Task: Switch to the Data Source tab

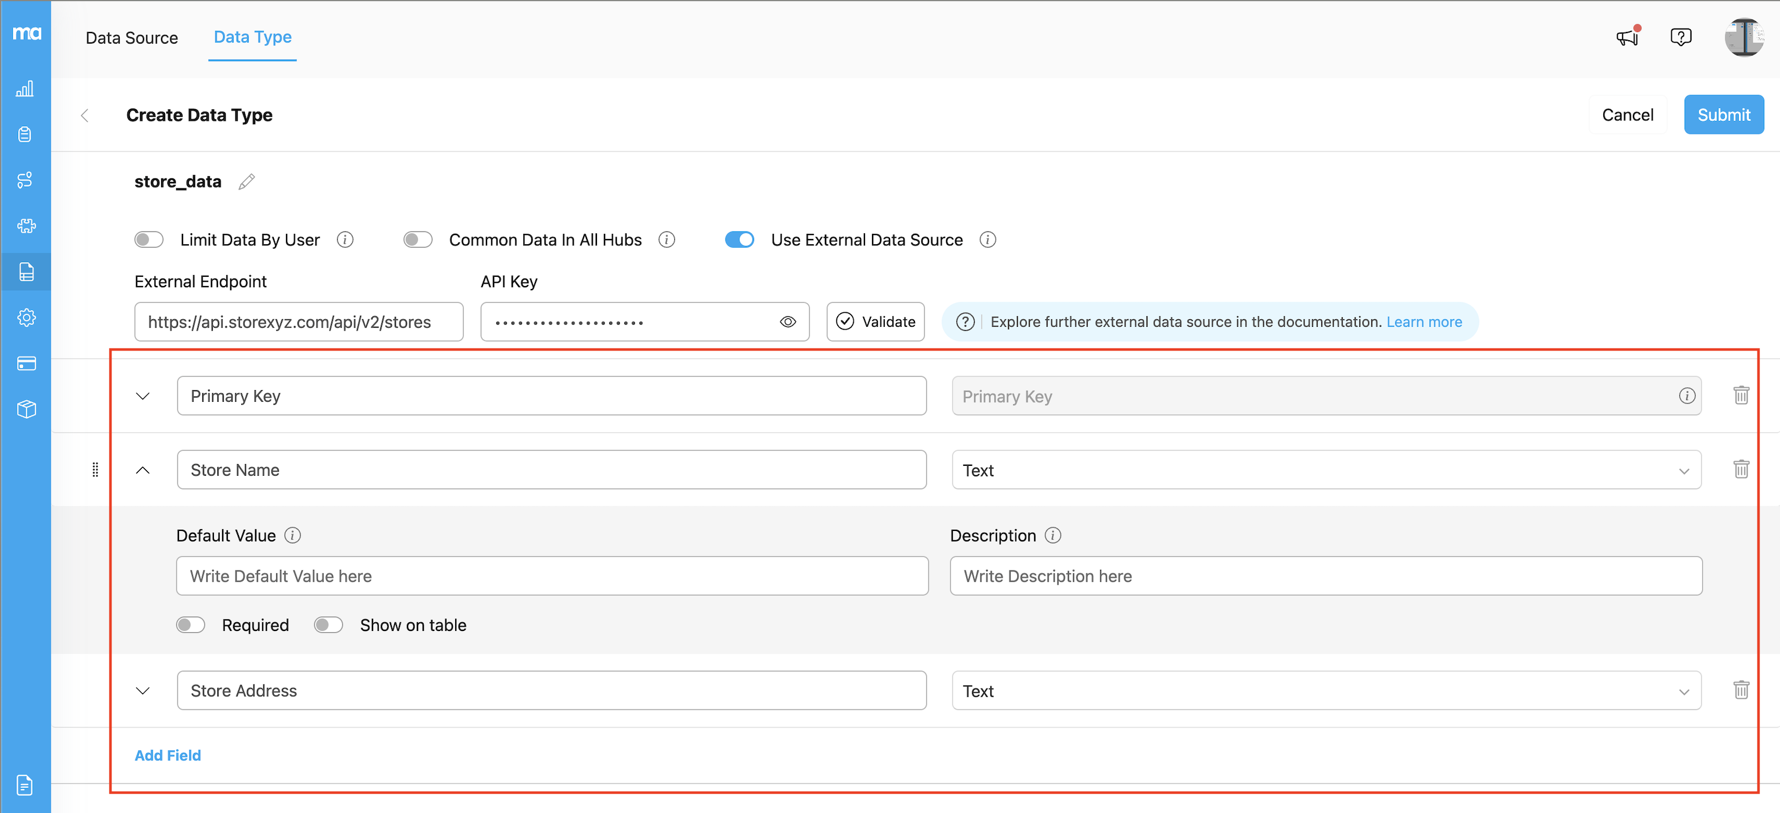Action: click(131, 38)
